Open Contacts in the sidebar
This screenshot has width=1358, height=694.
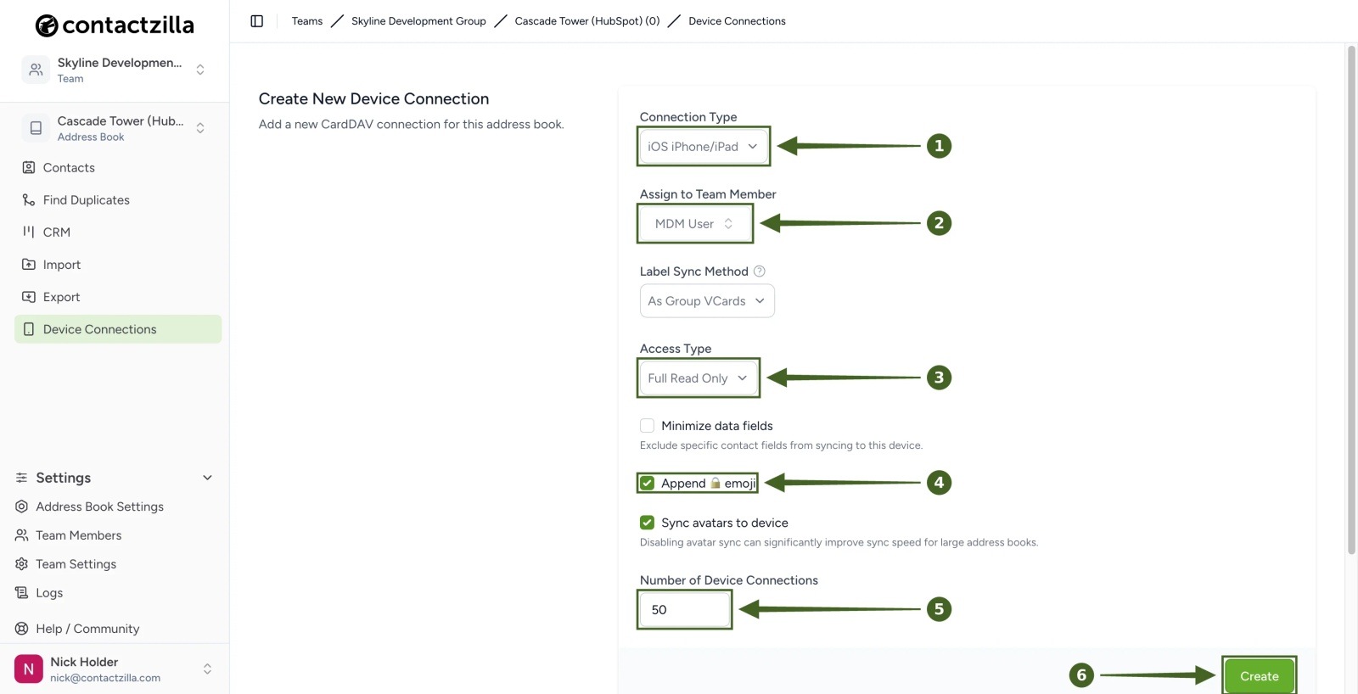tap(118, 168)
